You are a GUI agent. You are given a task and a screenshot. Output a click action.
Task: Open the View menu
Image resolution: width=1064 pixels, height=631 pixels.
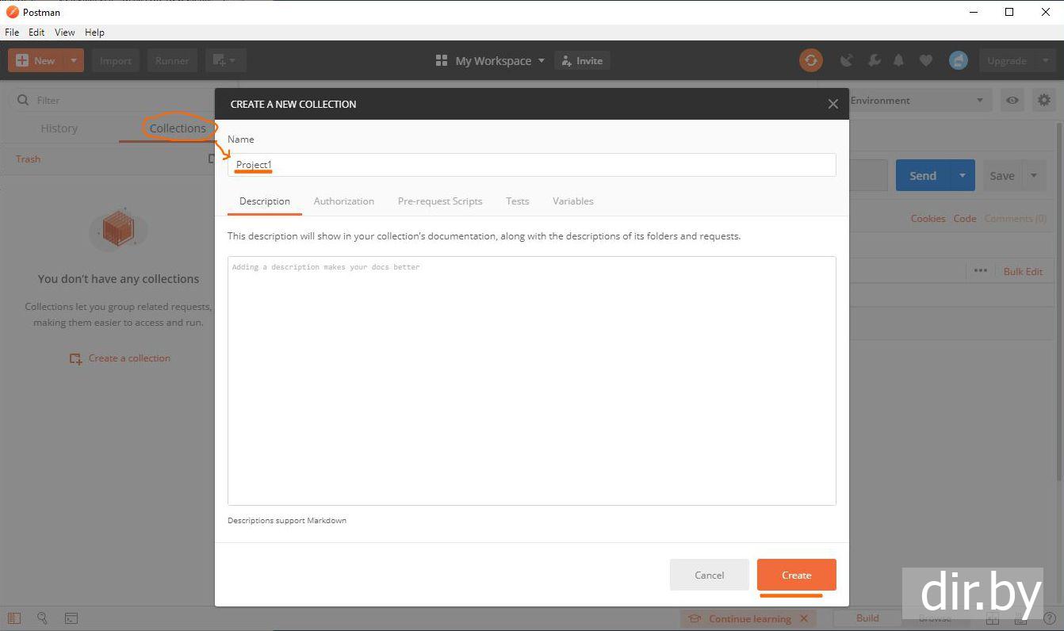coord(64,33)
